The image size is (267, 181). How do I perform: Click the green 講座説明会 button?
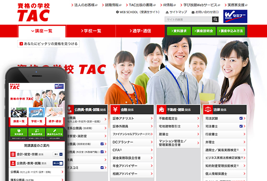[x=204, y=31]
